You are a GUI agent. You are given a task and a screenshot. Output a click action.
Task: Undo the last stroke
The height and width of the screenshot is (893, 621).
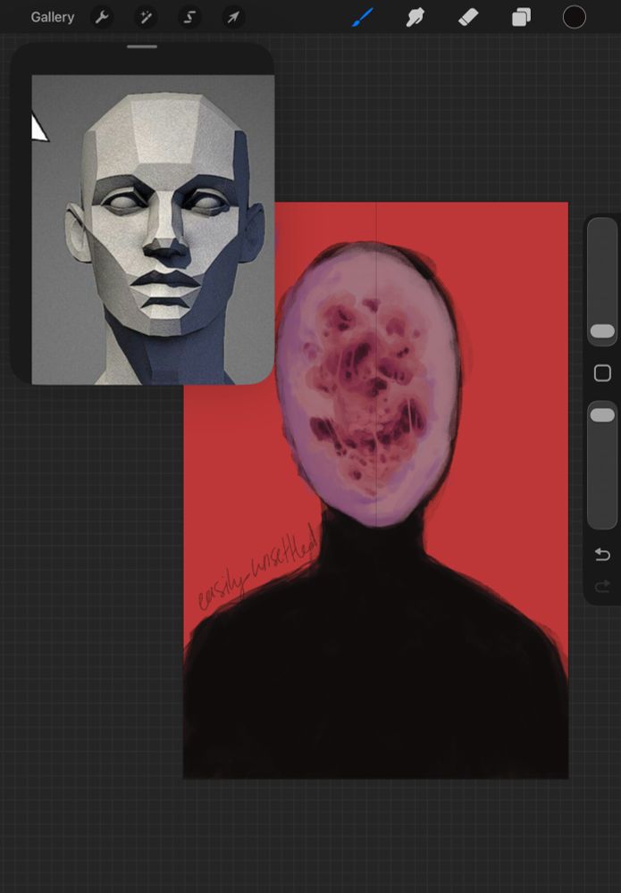coord(602,555)
